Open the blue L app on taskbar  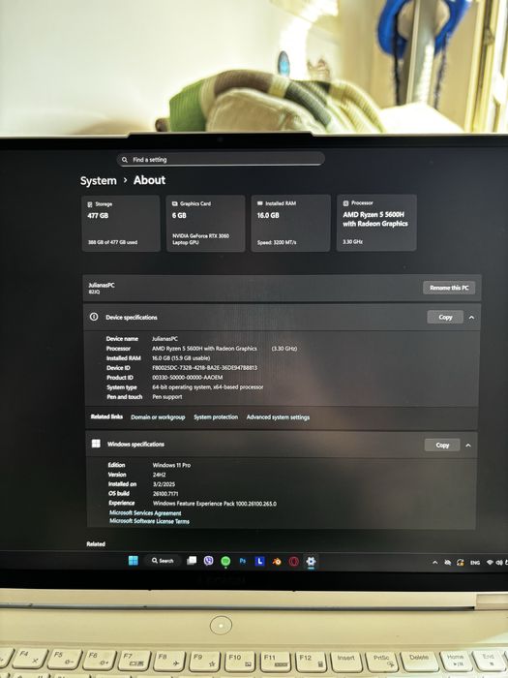pos(259,561)
